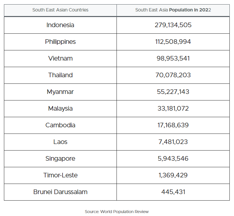The width and height of the screenshot is (234, 216).
Task: Click Myanmar's population value 55,227,143
Action: coord(173,92)
